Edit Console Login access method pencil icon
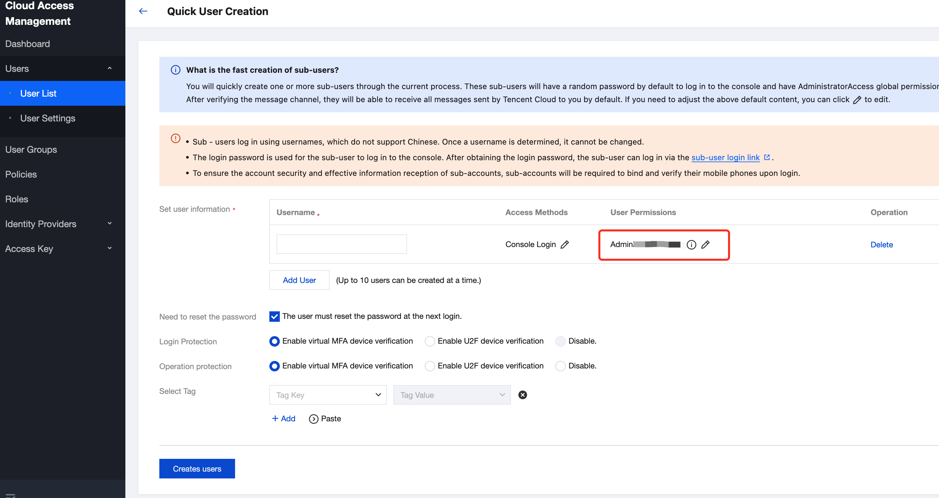 click(564, 244)
